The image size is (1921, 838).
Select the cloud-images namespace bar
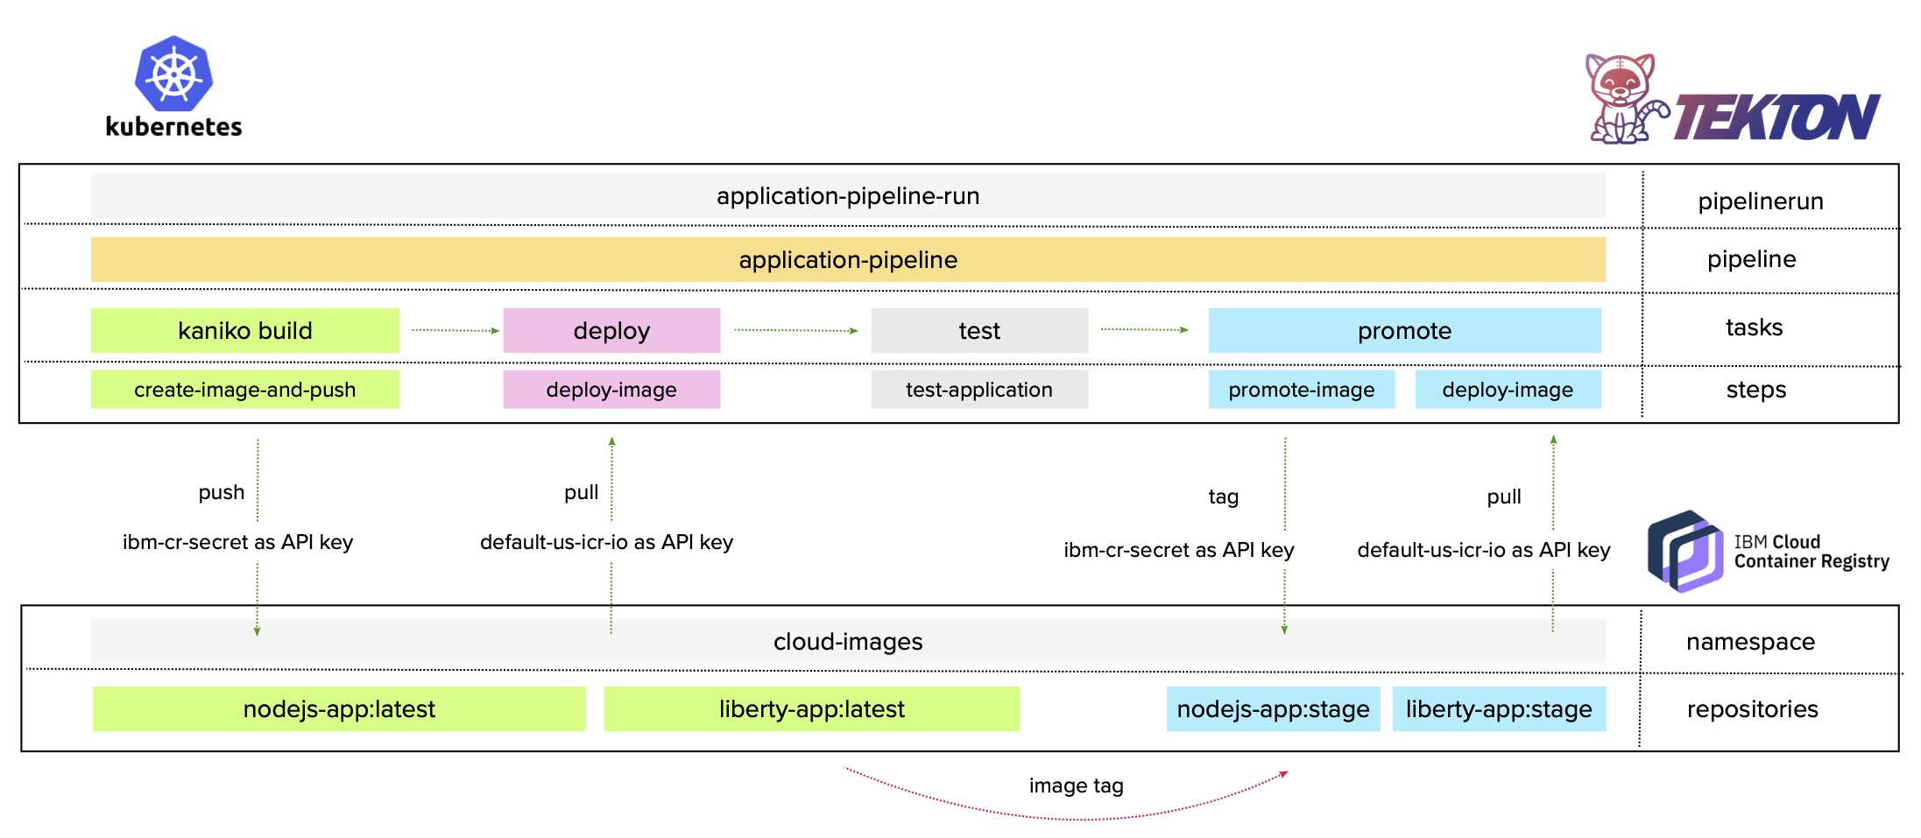[848, 641]
